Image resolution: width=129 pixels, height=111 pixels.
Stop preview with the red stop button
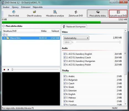tap(4, 70)
